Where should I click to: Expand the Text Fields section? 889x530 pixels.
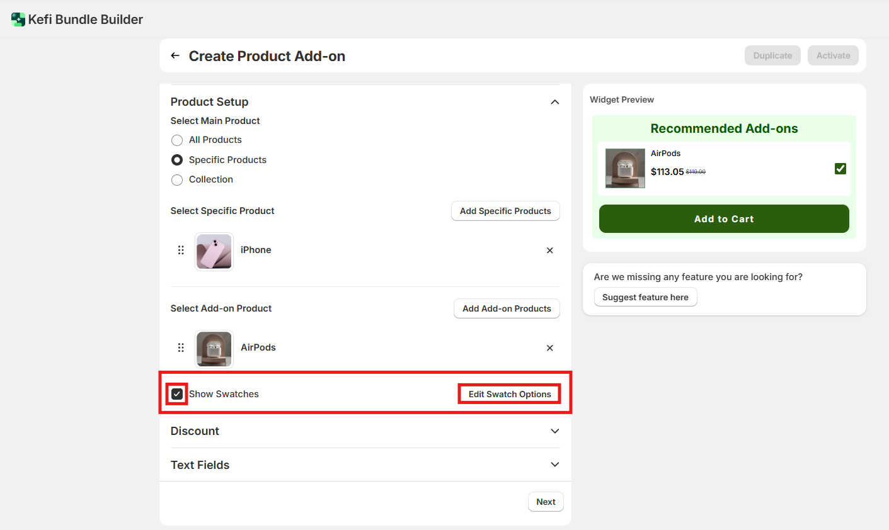point(554,465)
